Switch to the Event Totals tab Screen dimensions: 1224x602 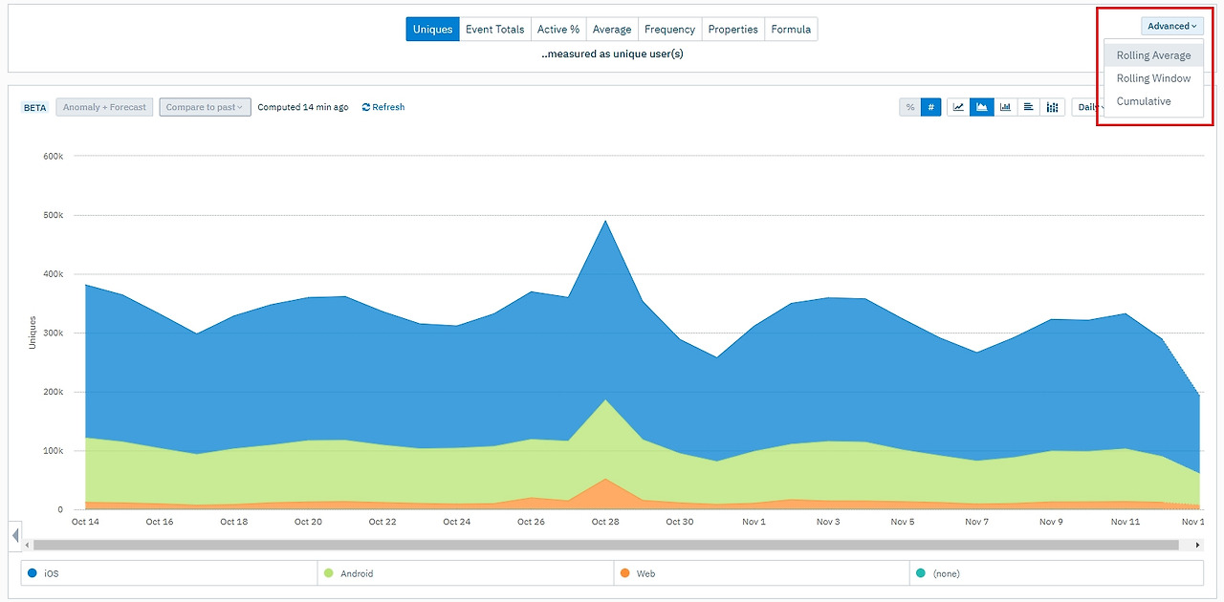[494, 30]
